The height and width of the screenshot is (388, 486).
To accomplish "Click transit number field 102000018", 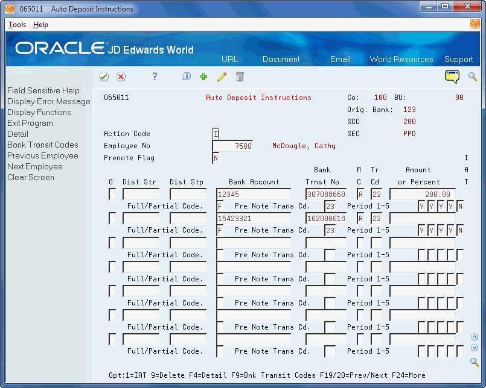I will [326, 219].
